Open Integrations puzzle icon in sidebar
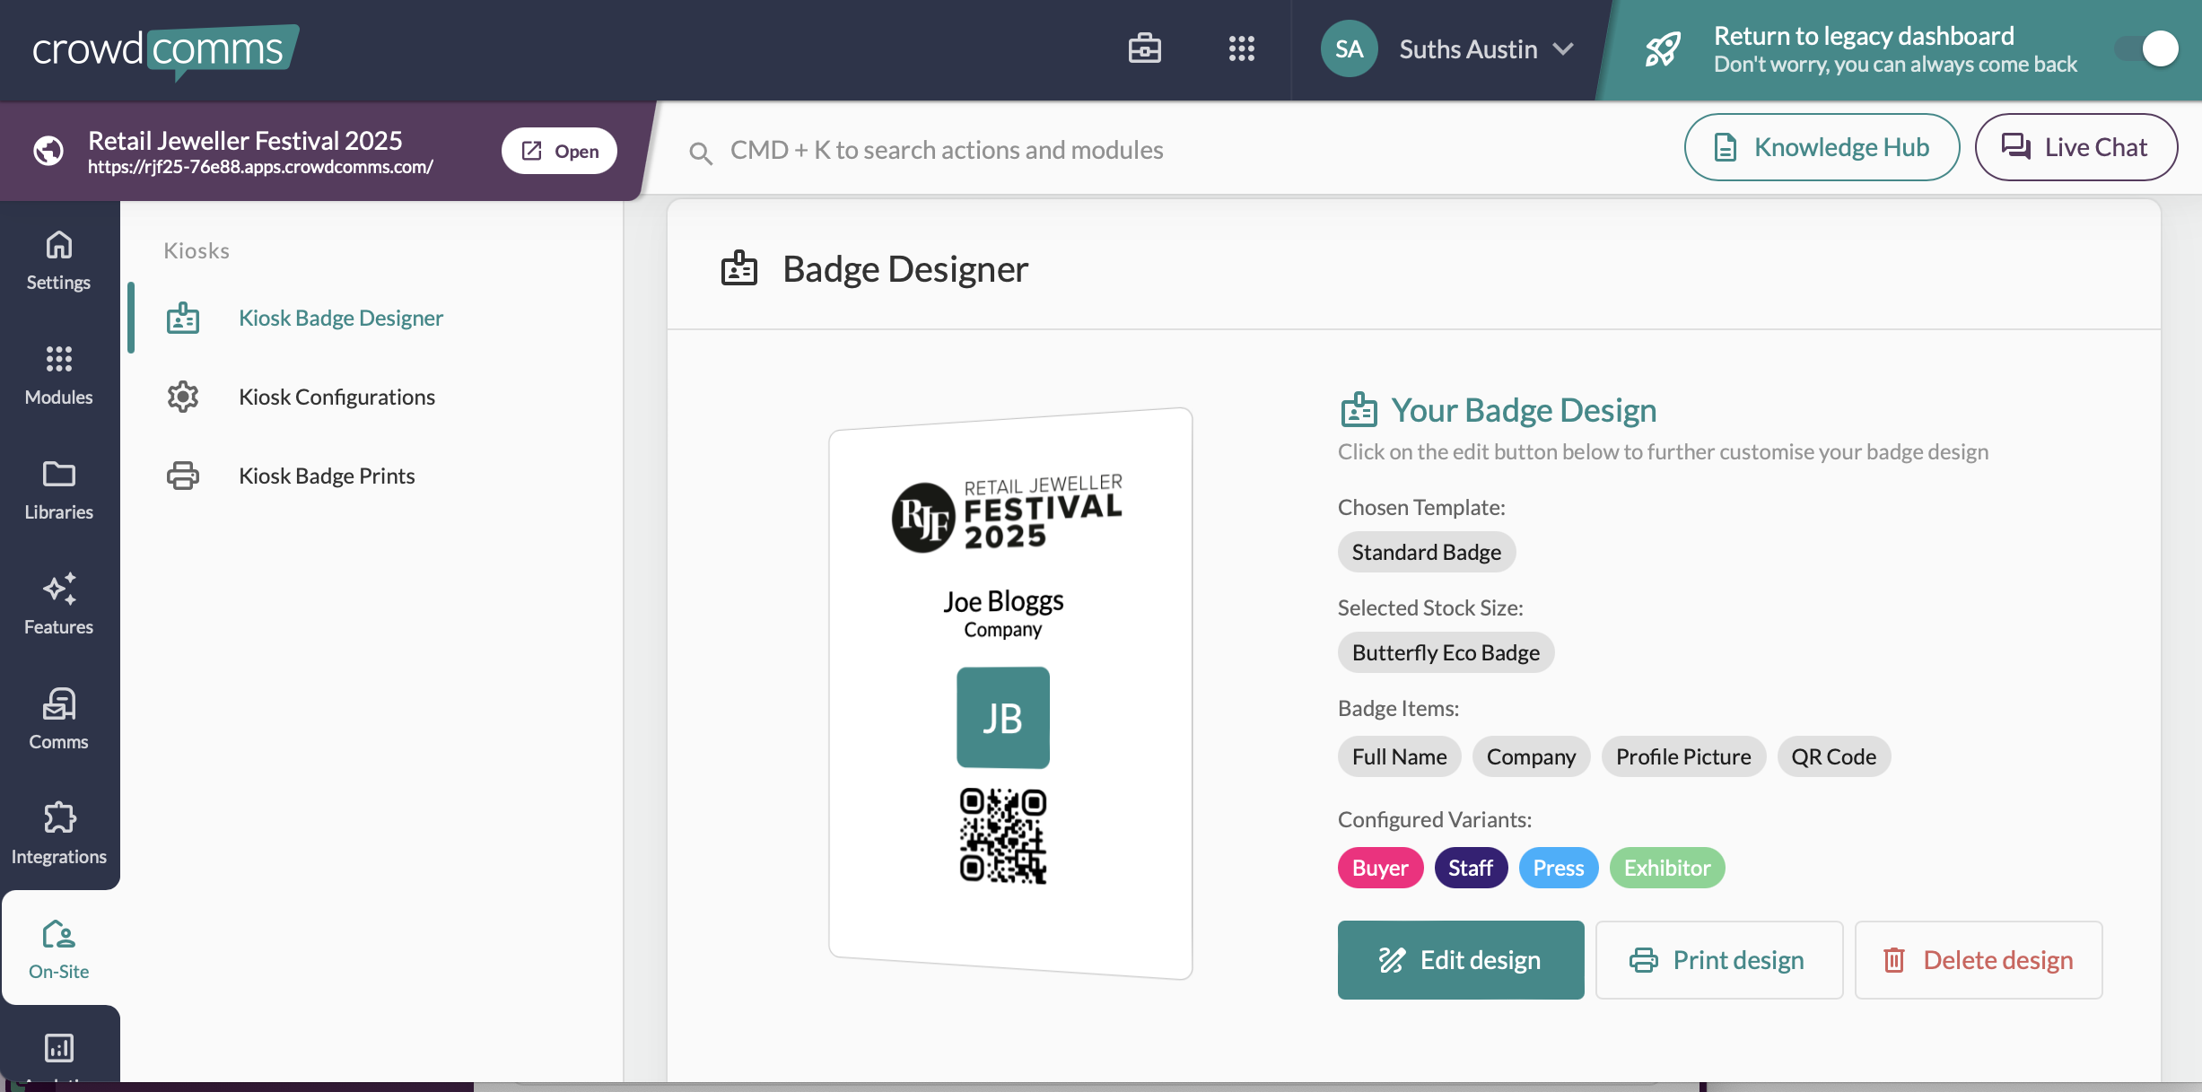The image size is (2202, 1092). click(58, 834)
